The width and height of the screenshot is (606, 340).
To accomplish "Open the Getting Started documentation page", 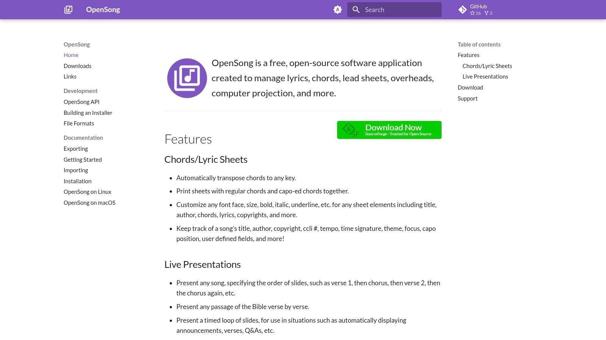I will tap(83, 159).
